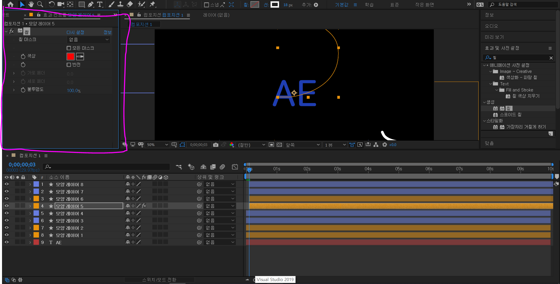Check the 모든 마스크 checkbox
Screen dimensions: 560x284
pos(69,48)
